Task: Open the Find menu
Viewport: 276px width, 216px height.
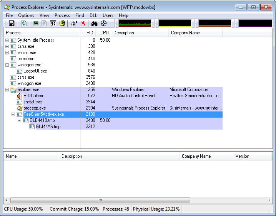Action: pos(80,15)
